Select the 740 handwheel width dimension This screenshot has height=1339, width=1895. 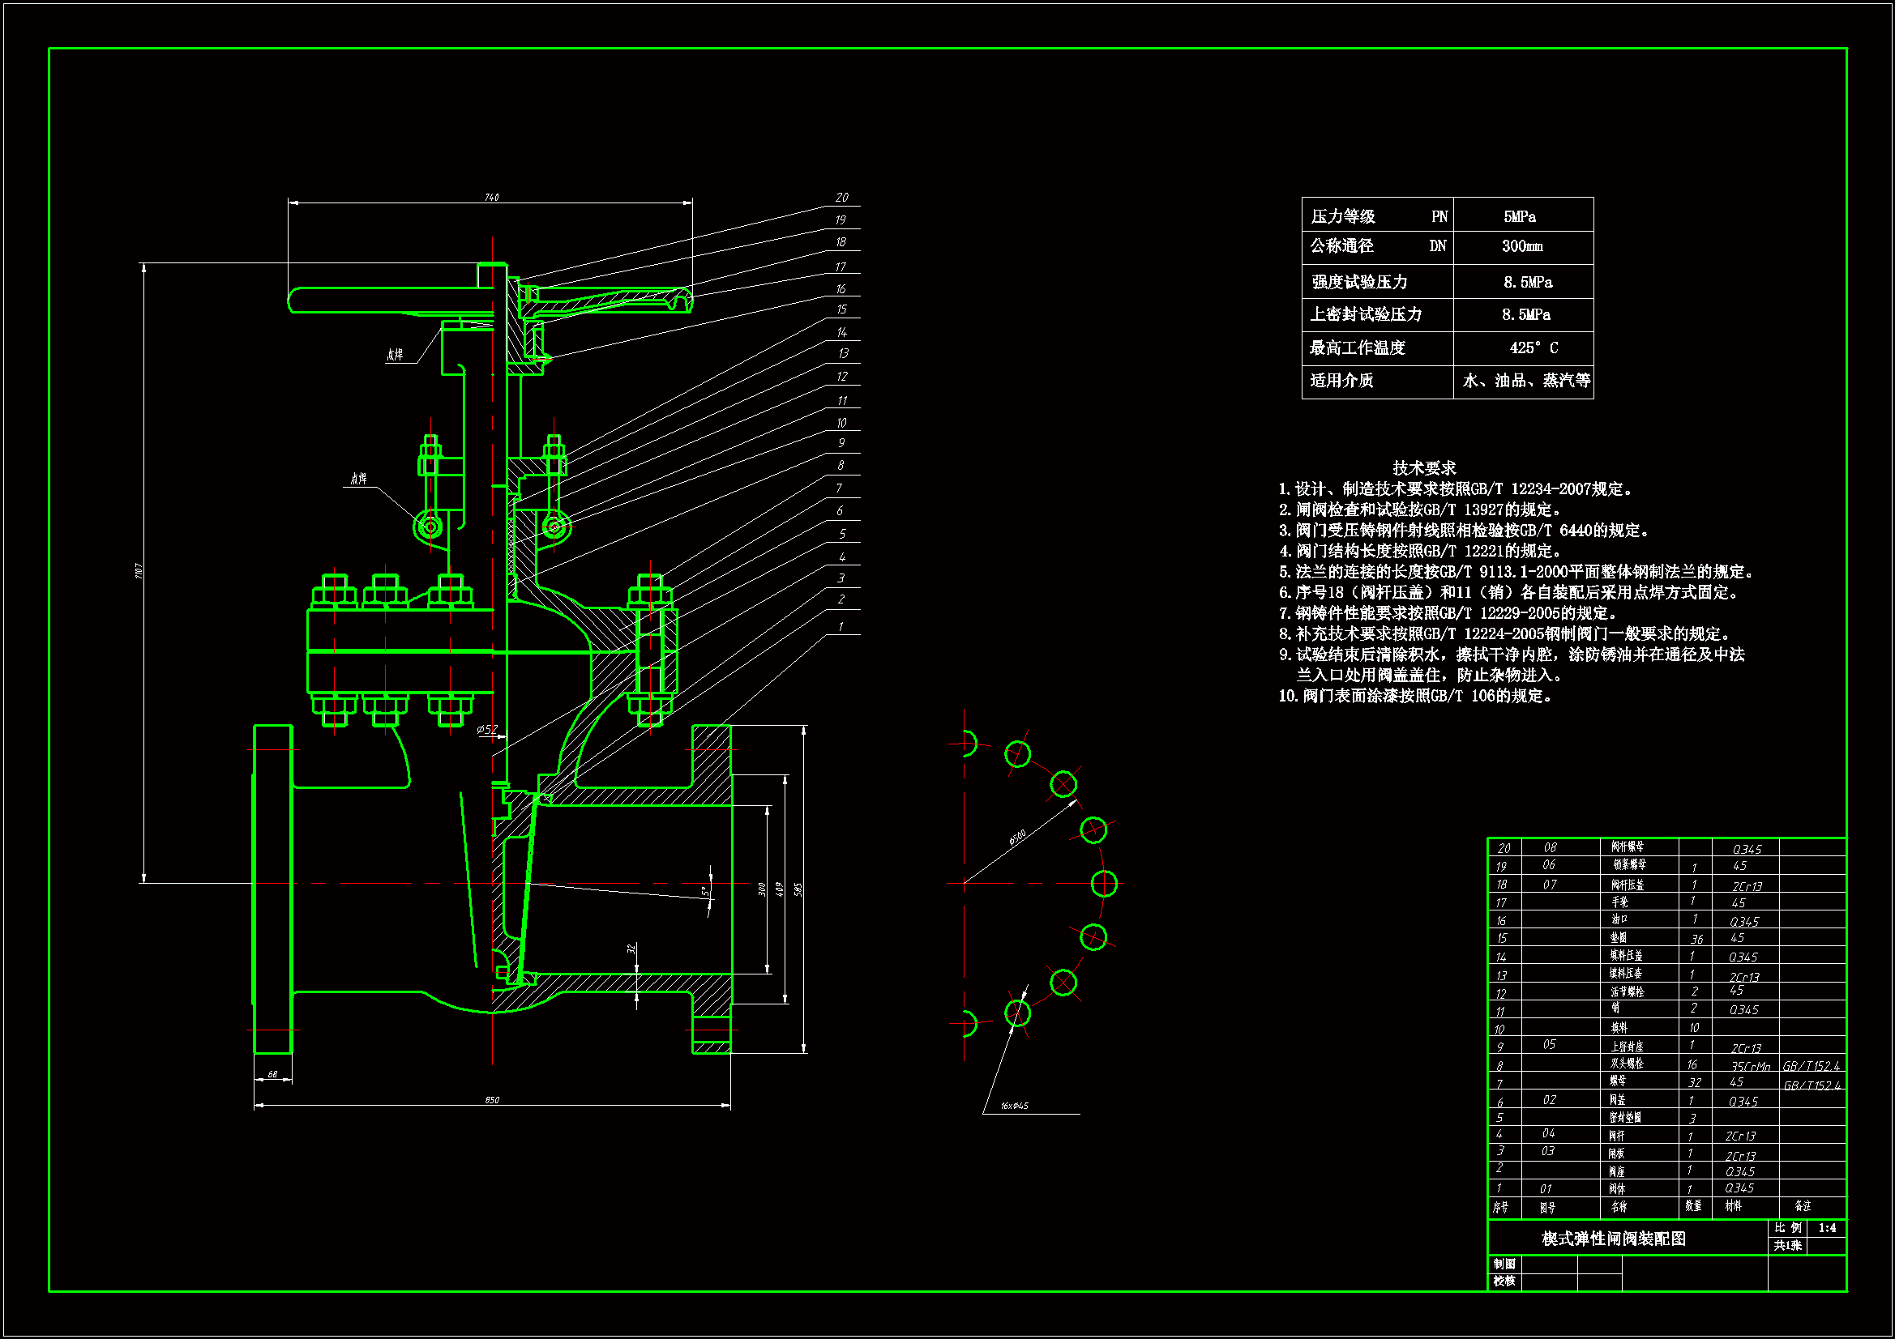(x=491, y=197)
